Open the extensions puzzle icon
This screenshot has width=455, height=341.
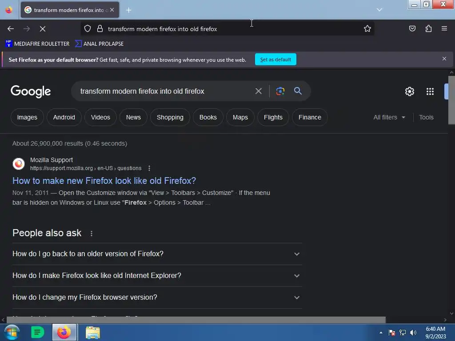428,28
